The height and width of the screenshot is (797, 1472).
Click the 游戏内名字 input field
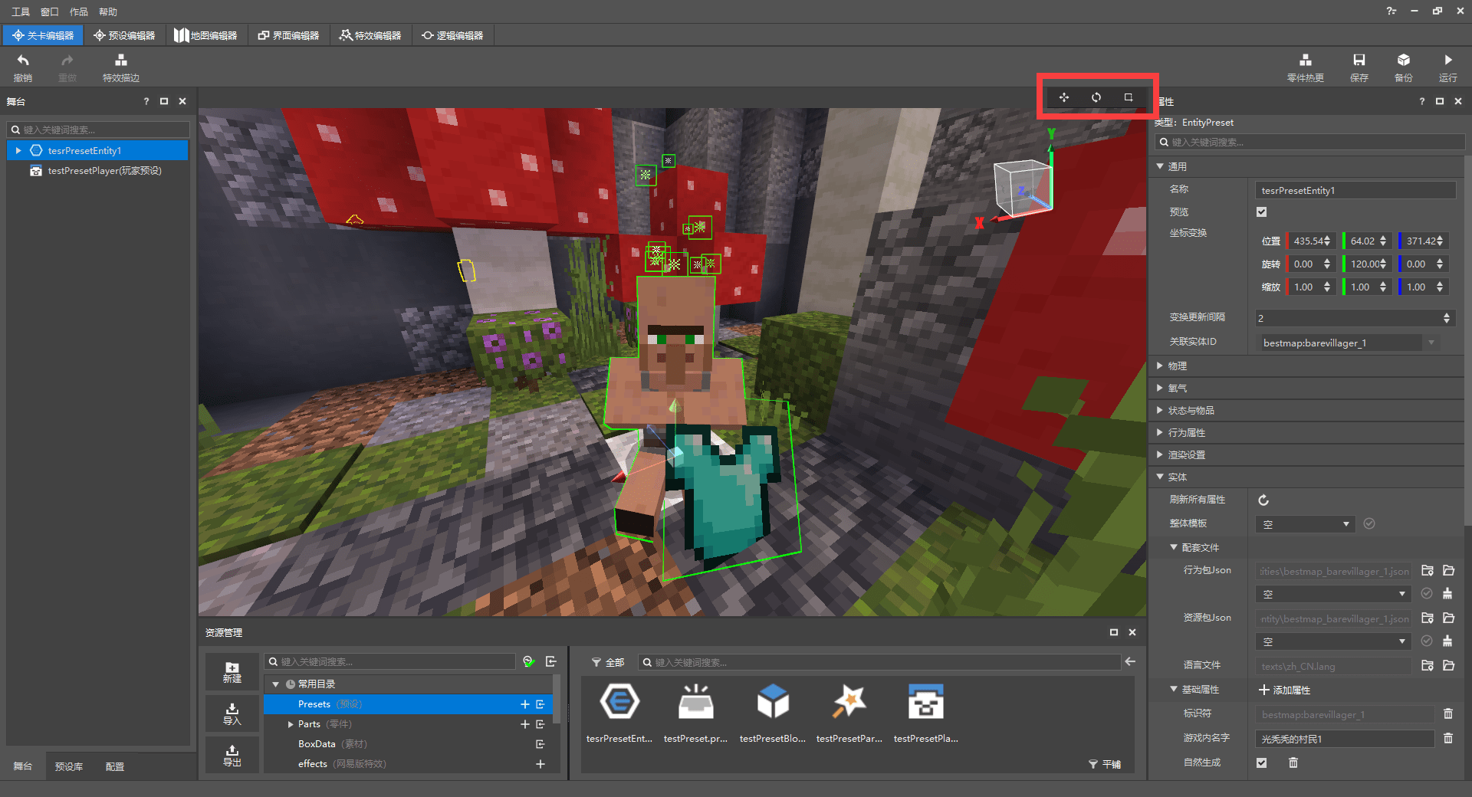(x=1345, y=739)
